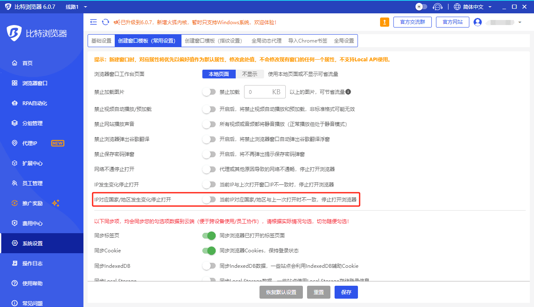Collapse the left sidebar menu
Viewport: 534px width, 307px height.
coord(93,22)
